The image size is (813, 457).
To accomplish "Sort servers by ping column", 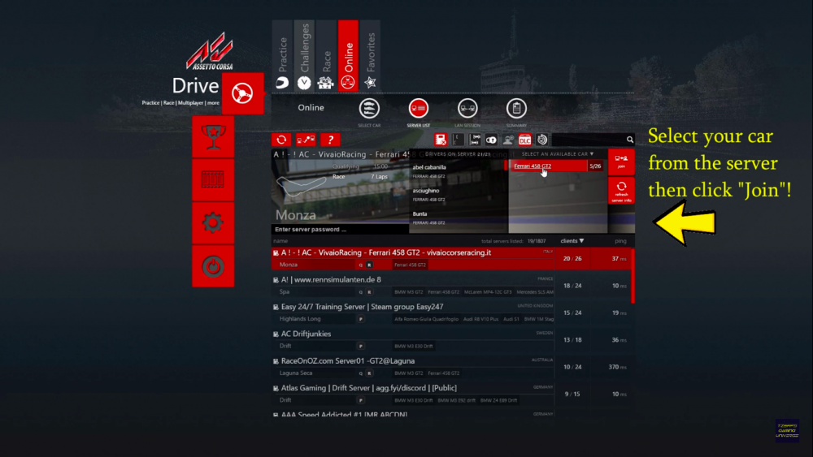I will (x=620, y=241).
